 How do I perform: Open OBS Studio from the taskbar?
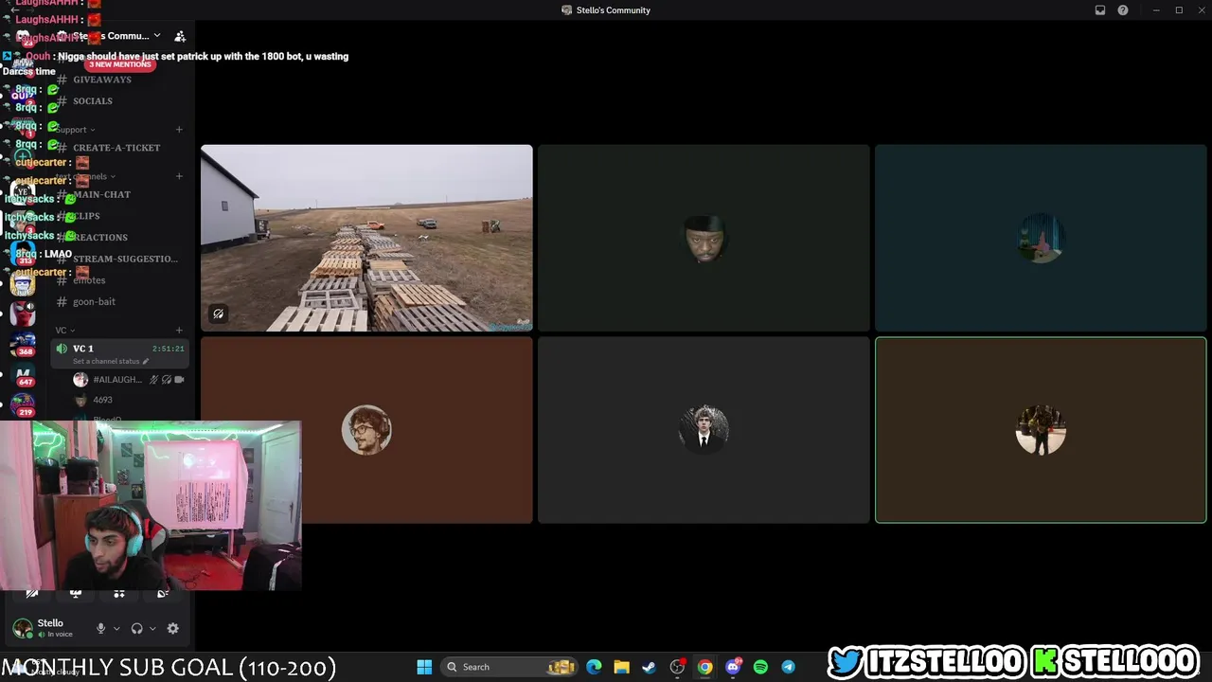677,667
